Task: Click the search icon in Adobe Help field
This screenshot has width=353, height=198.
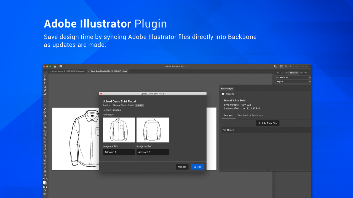Action: point(290,66)
